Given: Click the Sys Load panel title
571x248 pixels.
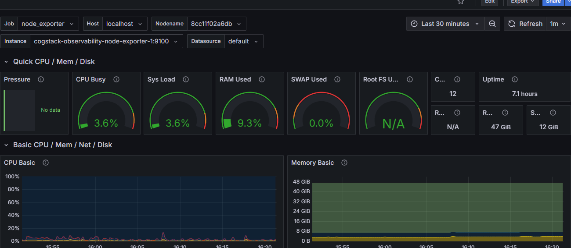Looking at the screenshot, I should pos(161,79).
